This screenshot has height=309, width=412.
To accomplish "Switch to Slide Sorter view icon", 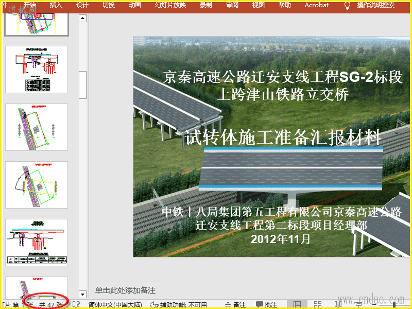I will [318, 304].
